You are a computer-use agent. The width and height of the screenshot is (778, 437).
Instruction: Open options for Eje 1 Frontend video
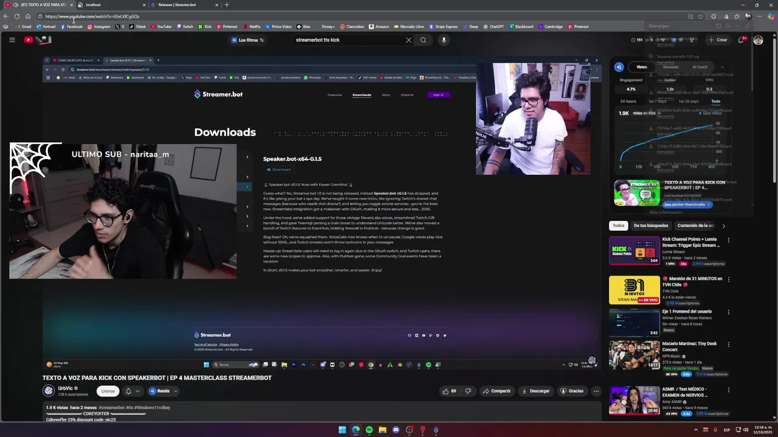pyautogui.click(x=728, y=312)
